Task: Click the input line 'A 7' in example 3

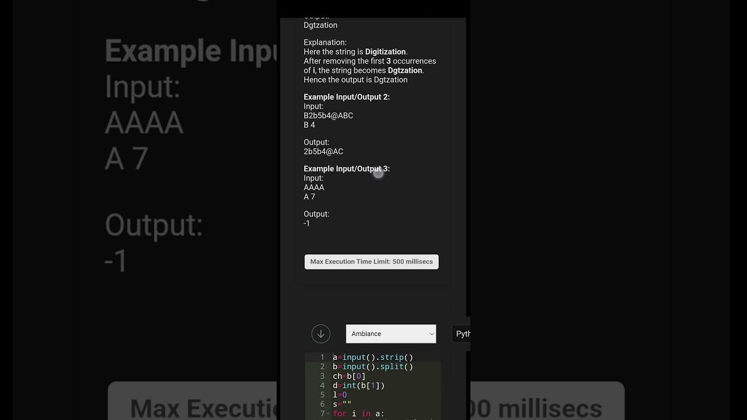Action: click(x=309, y=197)
